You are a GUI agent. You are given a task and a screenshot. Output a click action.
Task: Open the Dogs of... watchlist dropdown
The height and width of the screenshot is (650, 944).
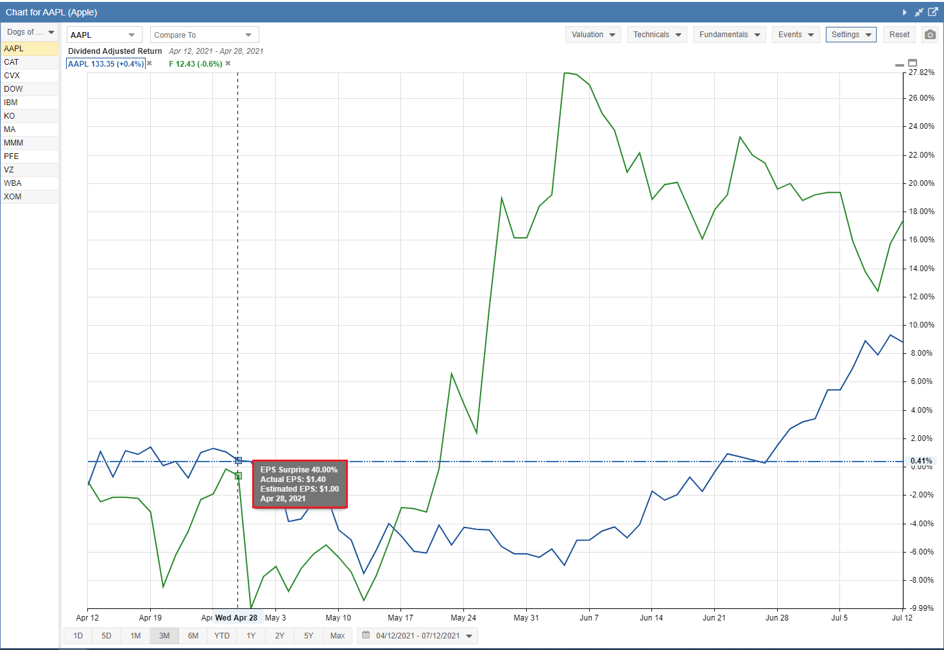coord(30,32)
